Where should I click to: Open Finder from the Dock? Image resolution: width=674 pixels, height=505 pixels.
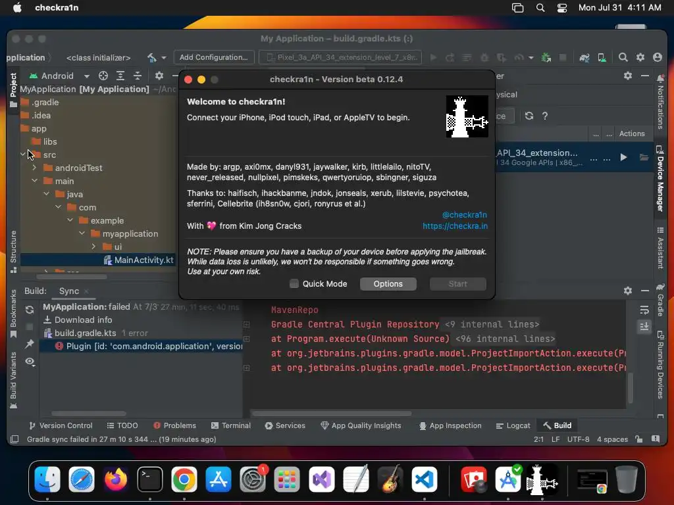(47, 479)
